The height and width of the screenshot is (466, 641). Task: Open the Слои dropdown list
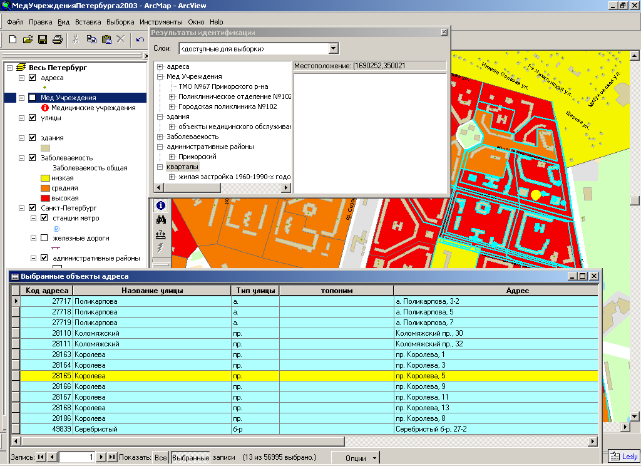(334, 49)
